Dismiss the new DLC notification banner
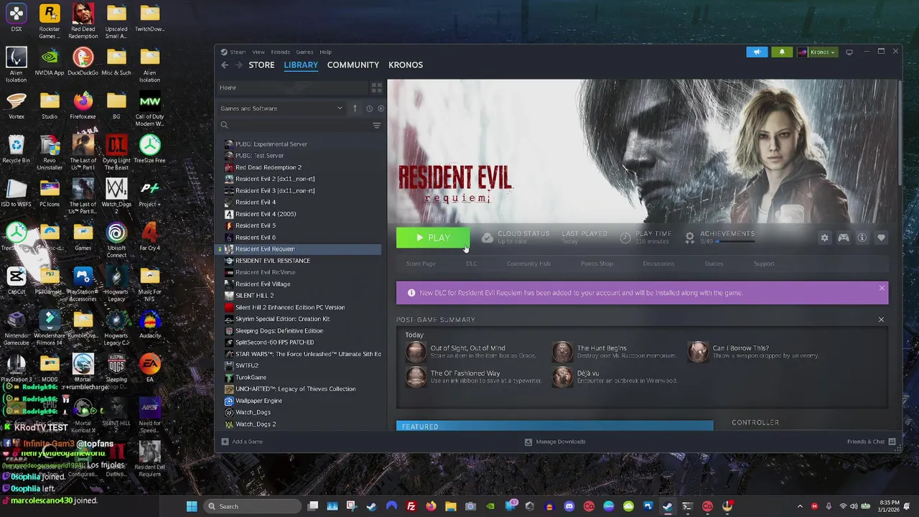Viewport: 919px width, 517px height. 882,288
